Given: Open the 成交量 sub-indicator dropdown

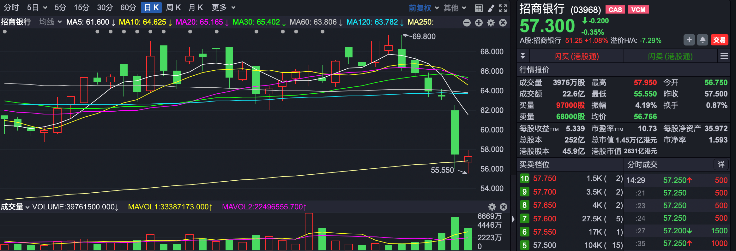Looking at the screenshot, I should point(15,207).
